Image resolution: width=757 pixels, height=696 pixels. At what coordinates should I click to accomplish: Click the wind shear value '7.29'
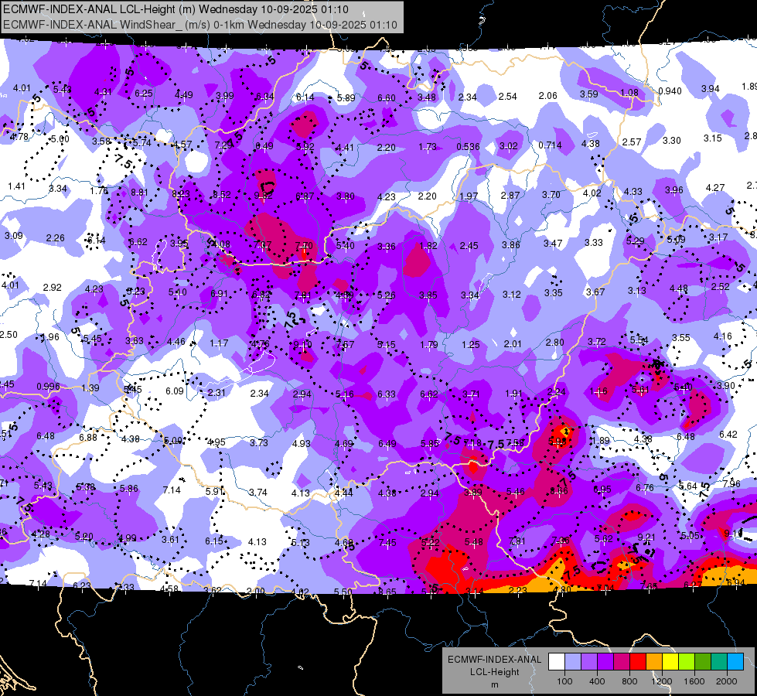click(223, 145)
